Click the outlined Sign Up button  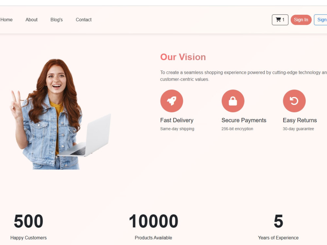[320, 20]
